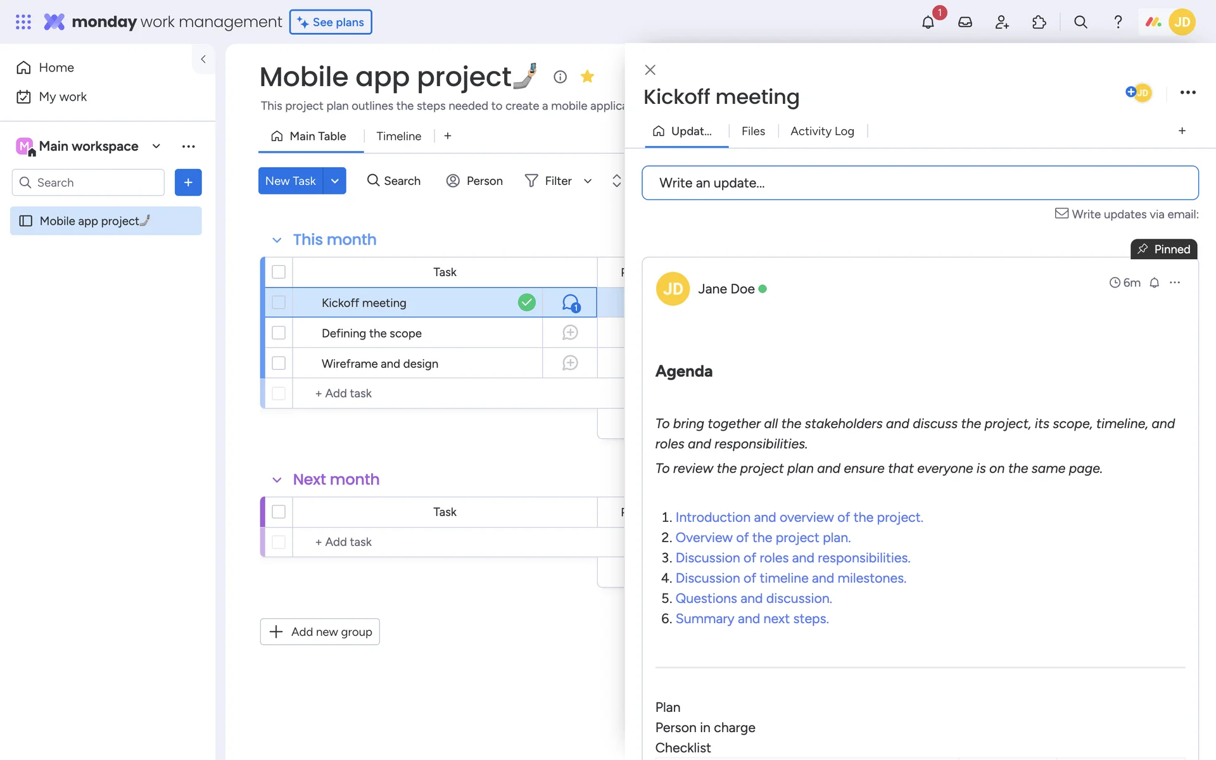Image resolution: width=1216 pixels, height=760 pixels.
Task: Click the pinned update's bell reminder icon
Action: [1154, 283]
